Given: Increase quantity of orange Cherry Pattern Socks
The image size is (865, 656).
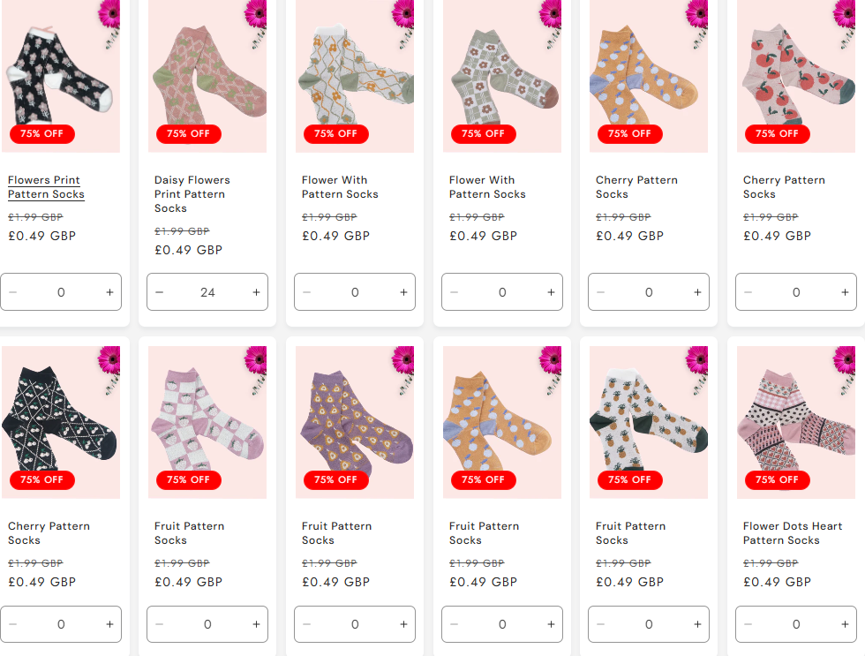Looking at the screenshot, I should tap(697, 292).
